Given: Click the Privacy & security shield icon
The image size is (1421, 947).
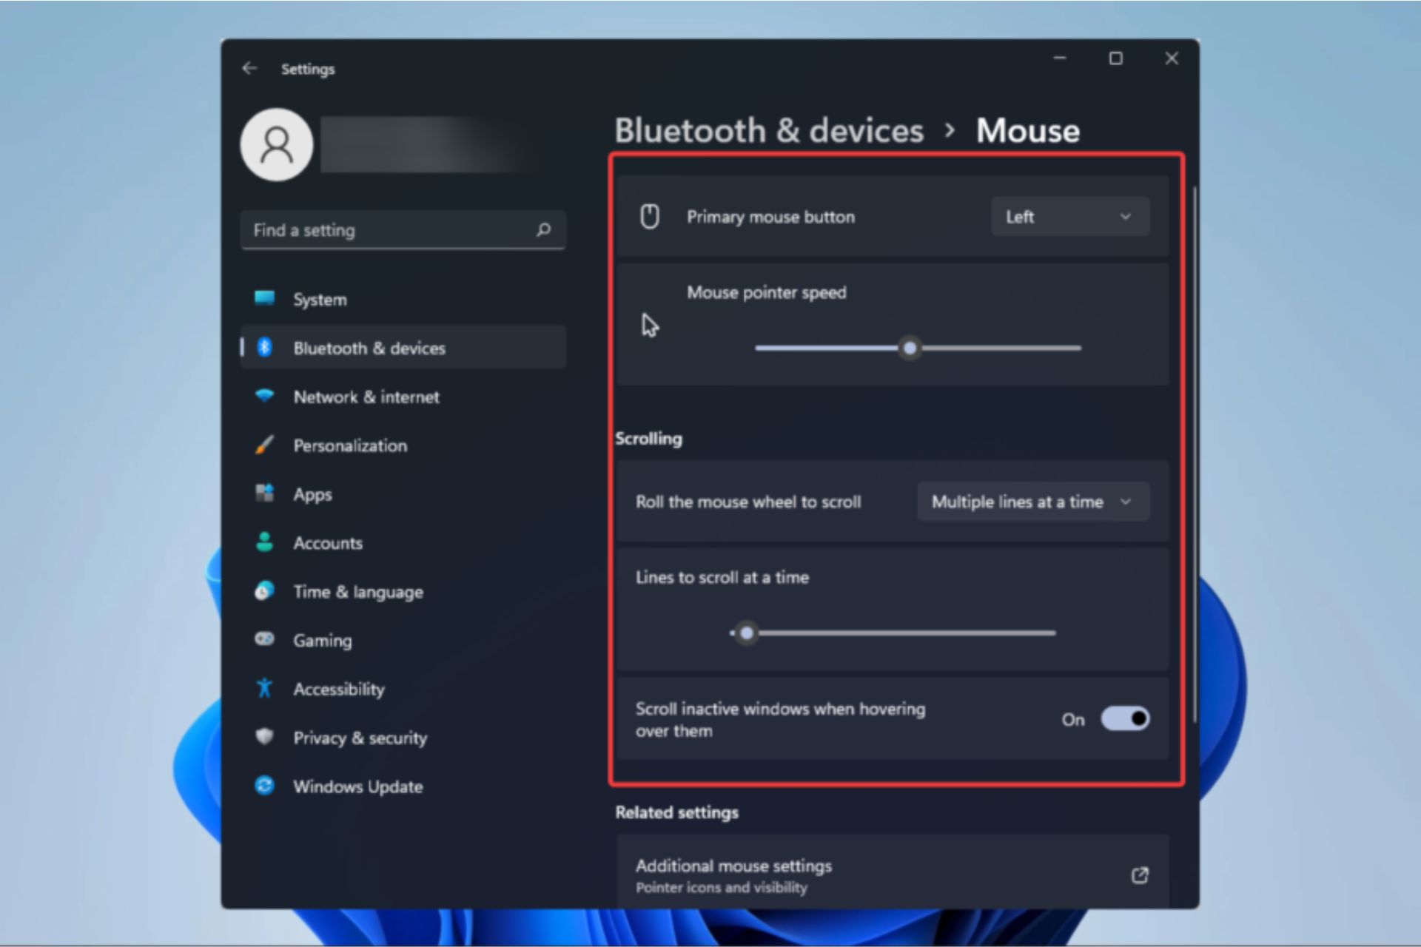Looking at the screenshot, I should [x=264, y=737].
